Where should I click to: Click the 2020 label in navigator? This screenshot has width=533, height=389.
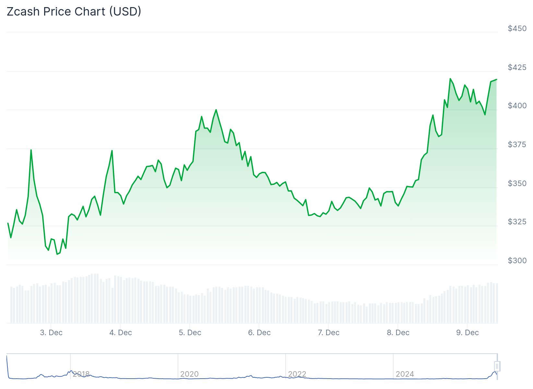pyautogui.click(x=189, y=374)
